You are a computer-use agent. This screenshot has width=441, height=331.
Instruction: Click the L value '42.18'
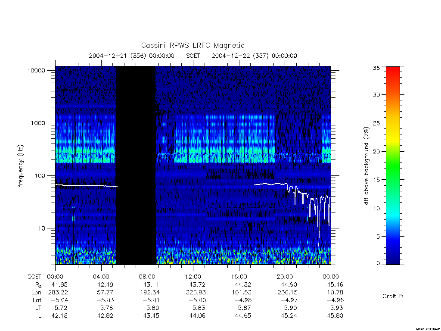(x=59, y=316)
